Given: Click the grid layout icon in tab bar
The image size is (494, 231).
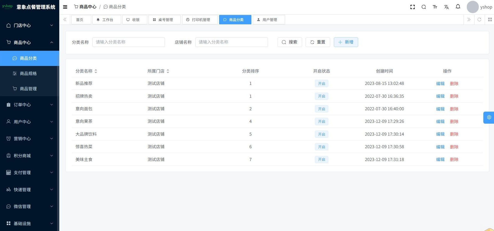Looking at the screenshot, I should click(490, 19).
